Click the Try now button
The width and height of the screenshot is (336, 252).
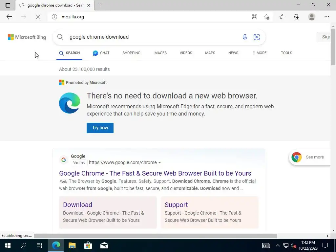[100, 128]
